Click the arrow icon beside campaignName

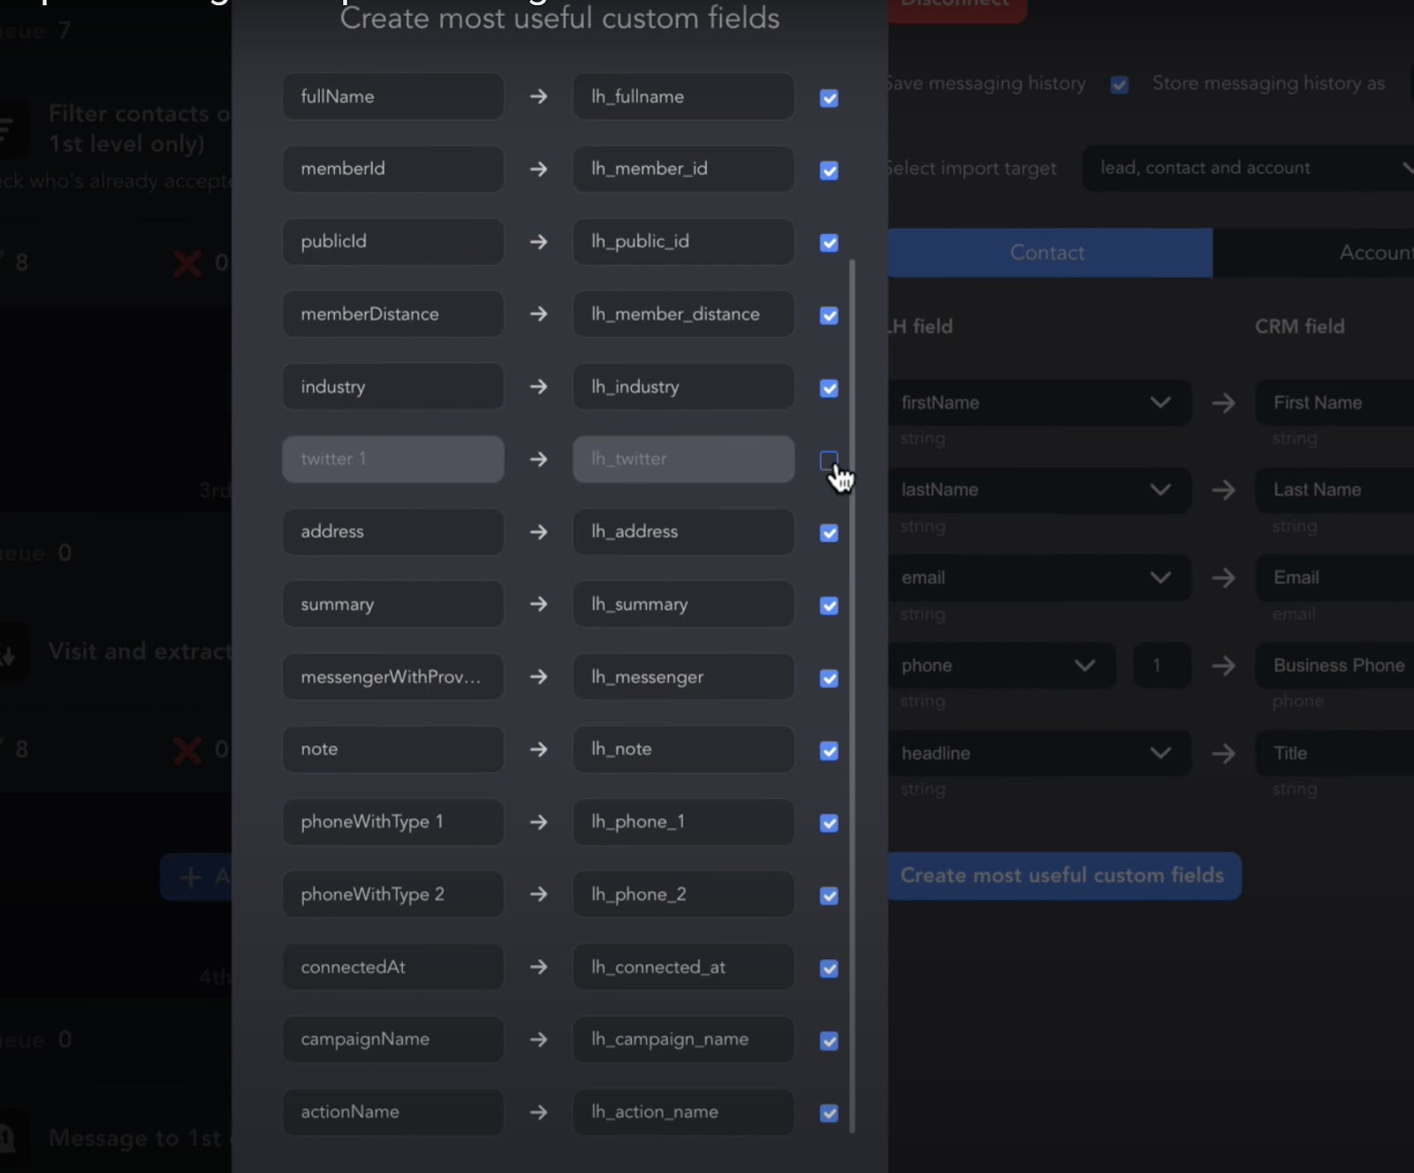(x=538, y=1040)
